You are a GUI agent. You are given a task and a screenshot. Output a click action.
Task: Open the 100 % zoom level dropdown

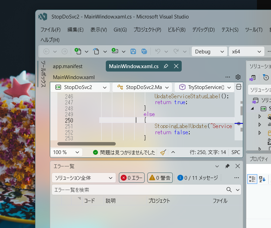66,152
